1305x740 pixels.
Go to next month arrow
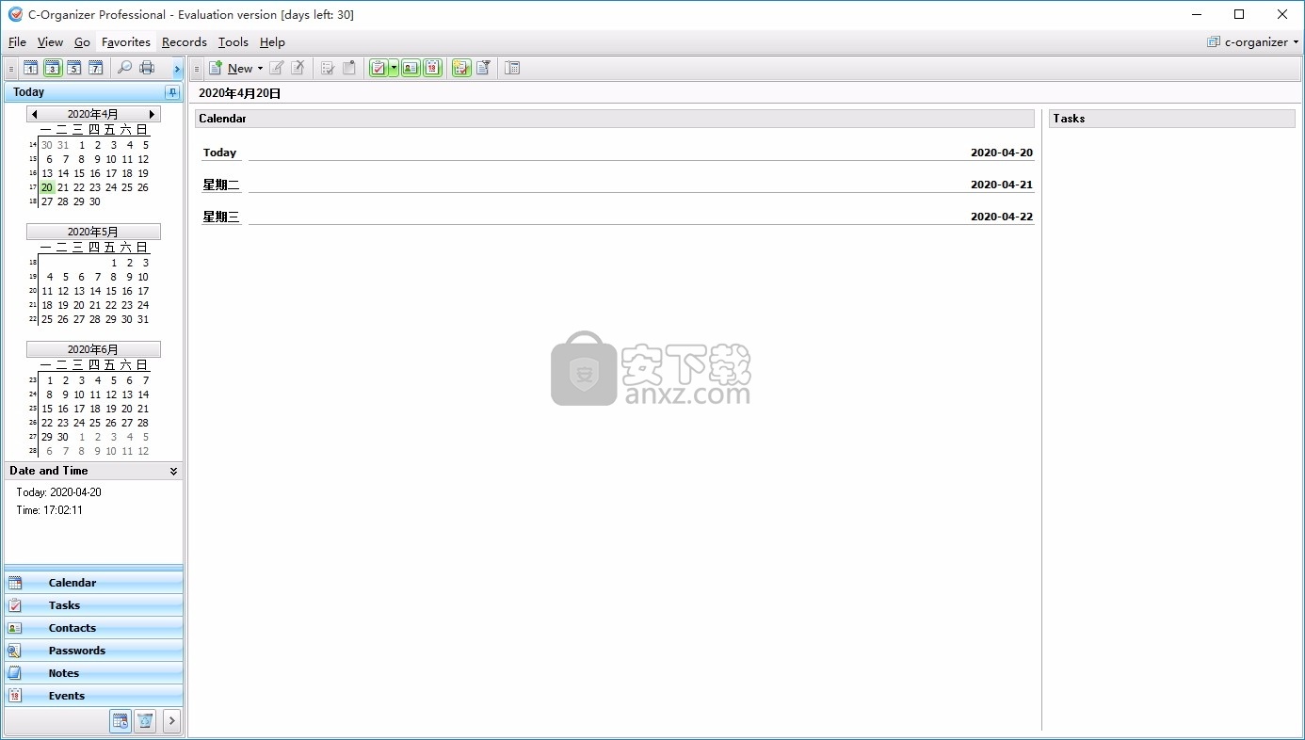tap(152, 114)
